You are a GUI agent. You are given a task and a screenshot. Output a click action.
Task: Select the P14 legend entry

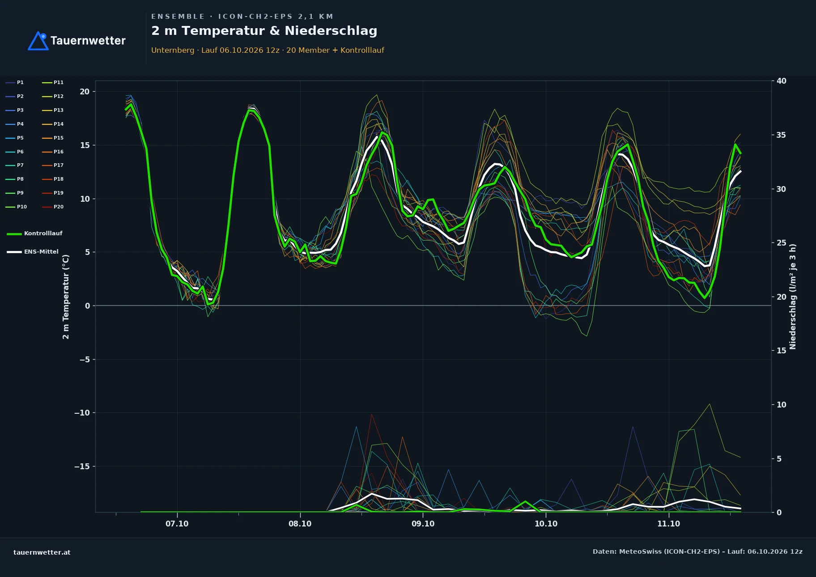[53, 124]
